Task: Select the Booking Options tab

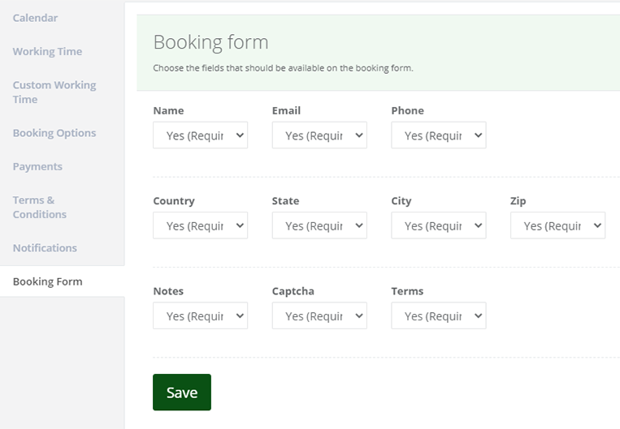Action: coord(54,133)
